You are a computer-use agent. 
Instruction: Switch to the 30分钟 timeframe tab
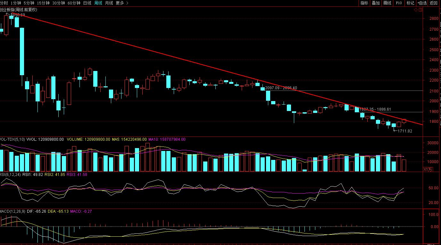(x=59, y=3)
